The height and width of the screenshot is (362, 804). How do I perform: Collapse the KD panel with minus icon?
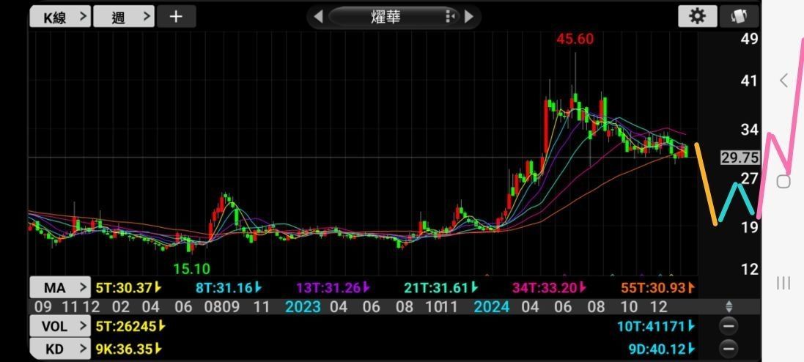(728, 350)
